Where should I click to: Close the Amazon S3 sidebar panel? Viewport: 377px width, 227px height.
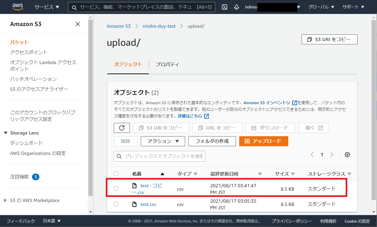tap(78, 24)
